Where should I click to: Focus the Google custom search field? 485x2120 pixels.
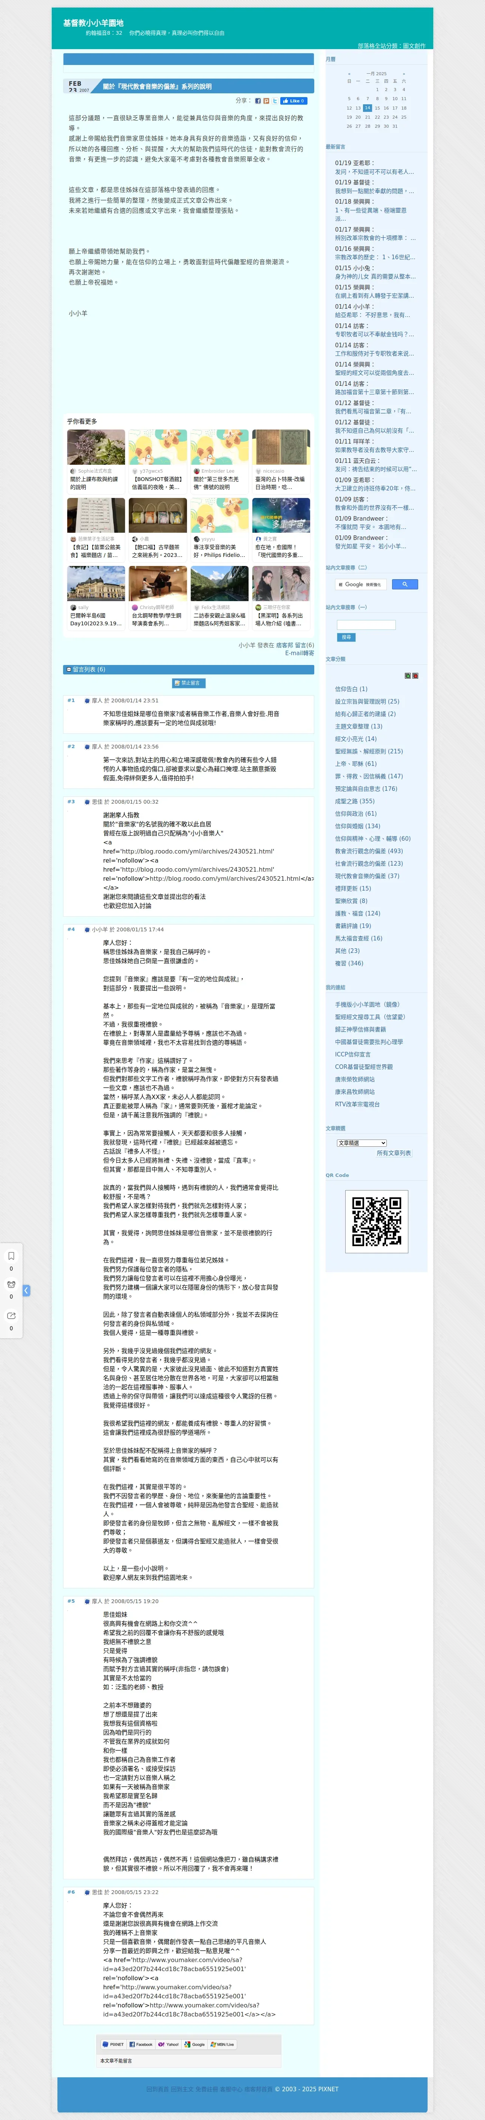[361, 585]
